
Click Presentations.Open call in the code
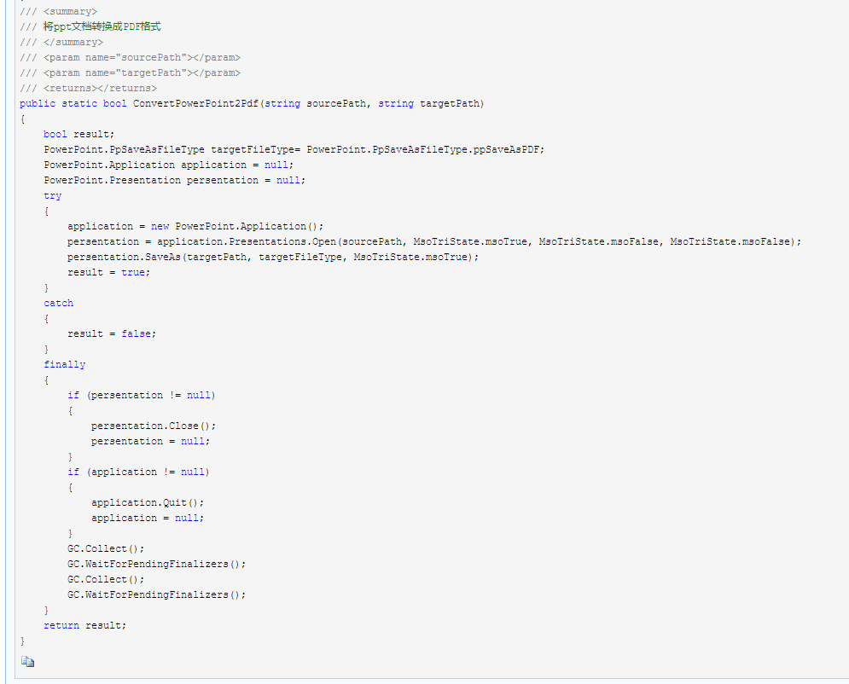pos(282,241)
